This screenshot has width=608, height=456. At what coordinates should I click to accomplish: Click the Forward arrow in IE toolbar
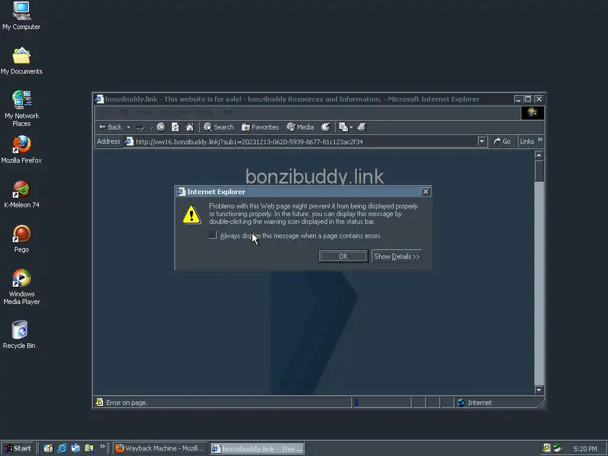coord(140,127)
